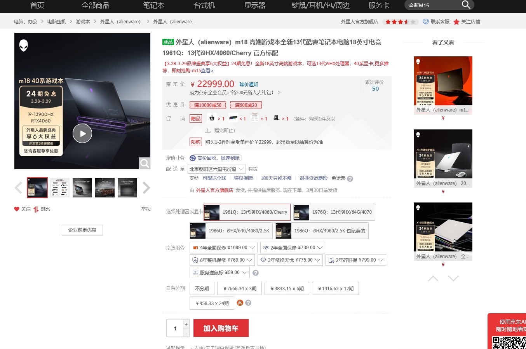Image resolution: width=526 pixels, height=349 pixels.
Task: Open delivery address dropdown 北京朝阳区六里屯街道
Action: click(x=217, y=169)
